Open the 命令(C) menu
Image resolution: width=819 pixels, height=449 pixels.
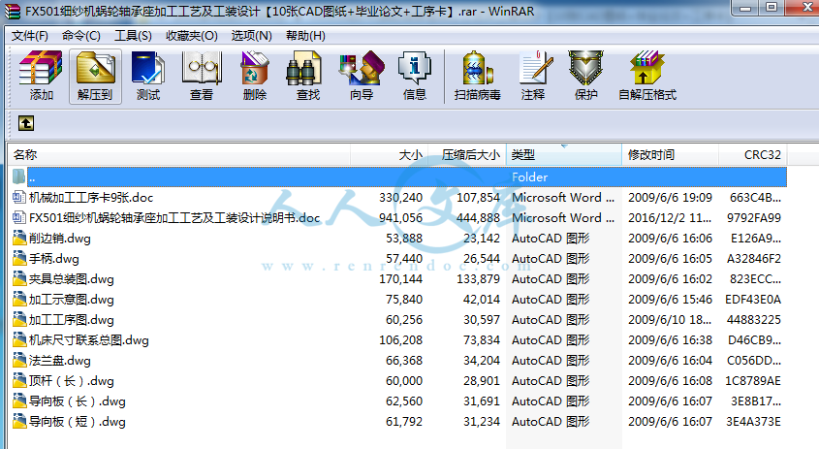81,36
